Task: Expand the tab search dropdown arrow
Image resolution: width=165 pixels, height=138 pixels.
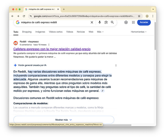Action: (153, 9)
